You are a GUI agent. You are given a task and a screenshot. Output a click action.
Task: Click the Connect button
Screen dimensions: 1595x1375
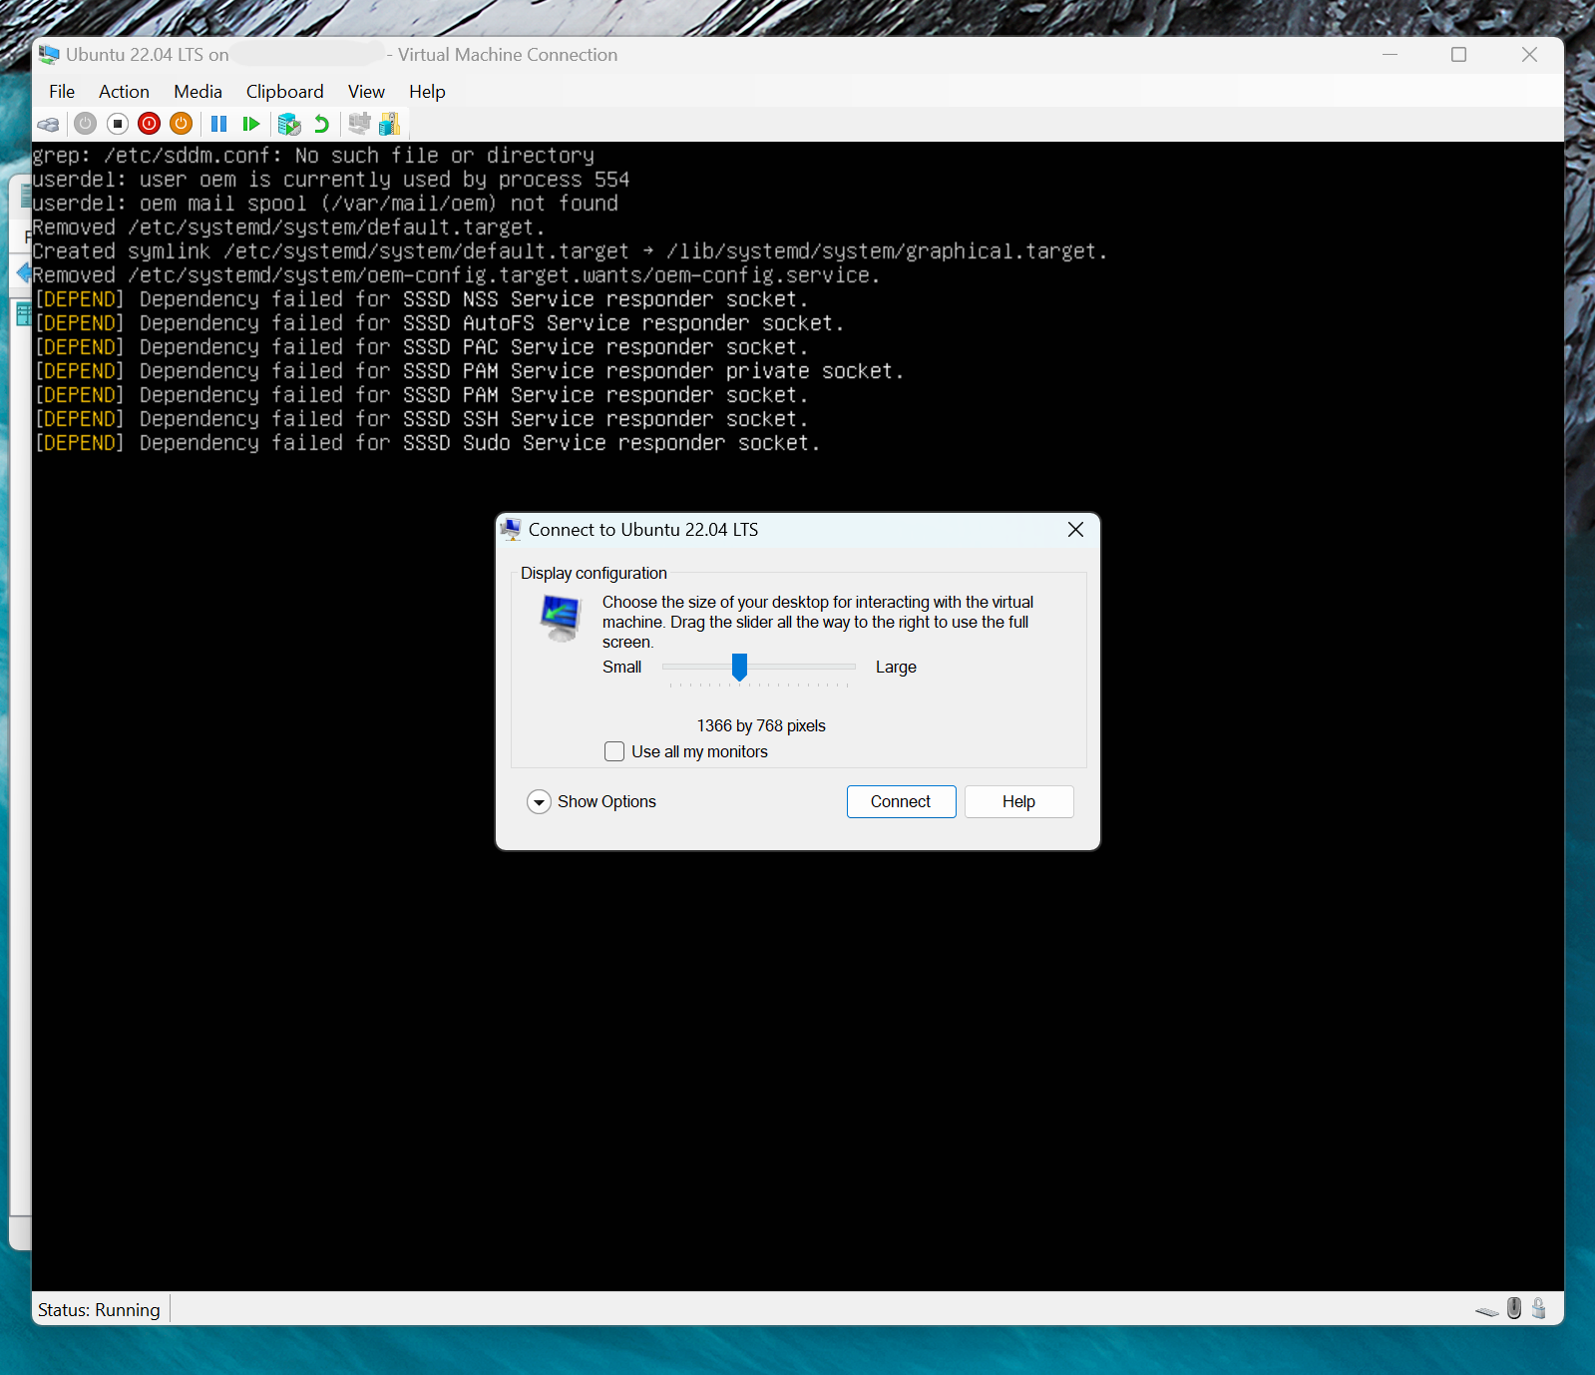tap(901, 802)
